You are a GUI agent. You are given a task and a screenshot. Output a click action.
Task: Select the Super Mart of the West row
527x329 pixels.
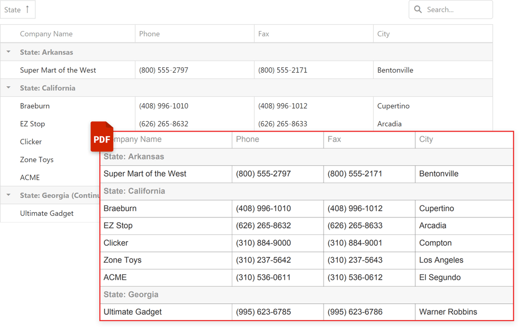click(x=58, y=70)
